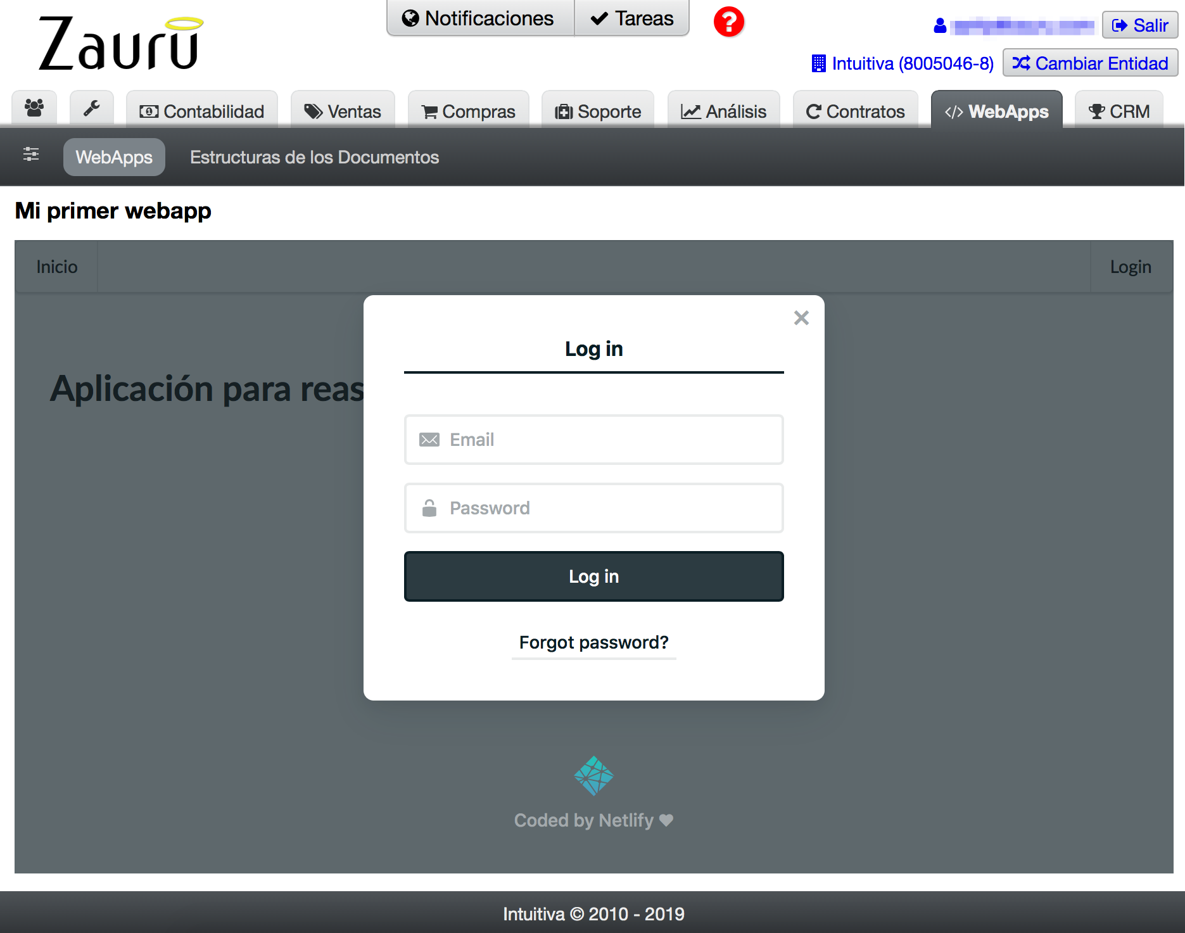Click the sliders menu icon in submenu bar
The image size is (1185, 933).
click(31, 155)
